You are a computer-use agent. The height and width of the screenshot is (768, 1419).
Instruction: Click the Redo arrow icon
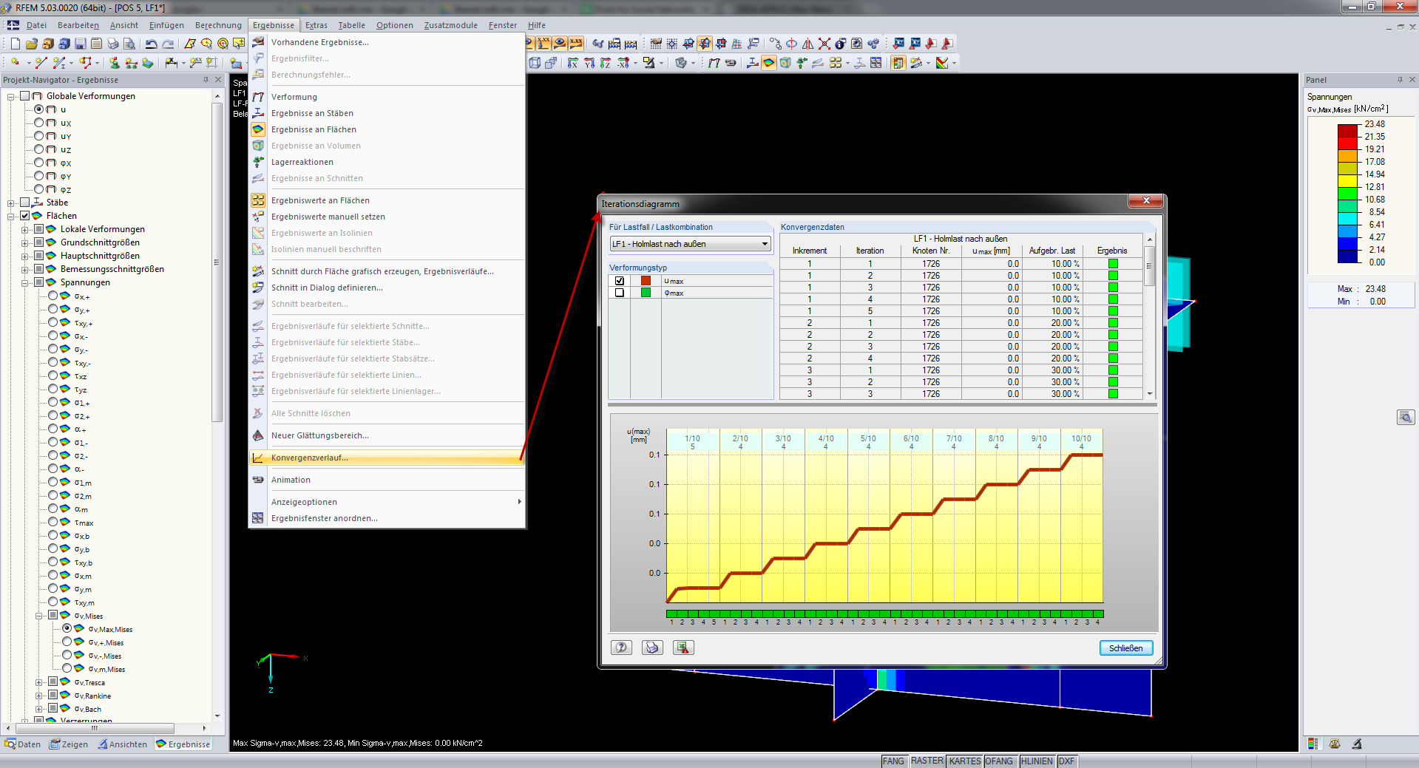tap(168, 44)
